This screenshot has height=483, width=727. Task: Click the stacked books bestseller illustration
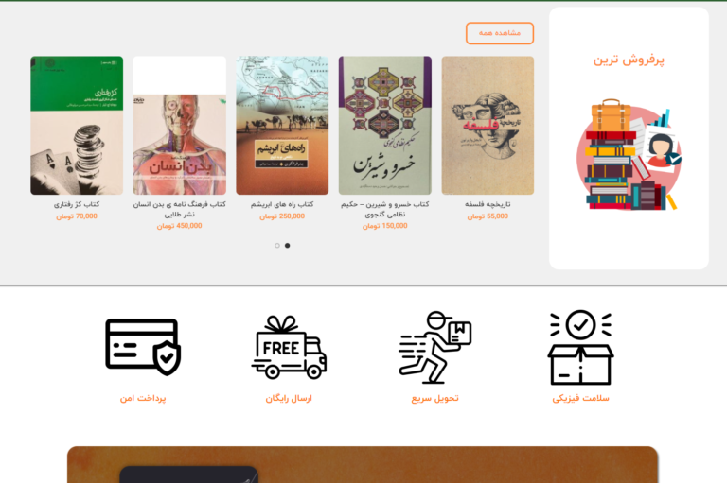(629, 155)
